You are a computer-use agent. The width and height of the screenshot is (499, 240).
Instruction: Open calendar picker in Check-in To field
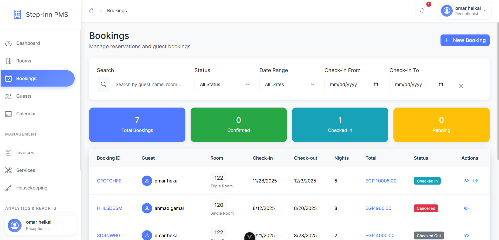pos(441,84)
